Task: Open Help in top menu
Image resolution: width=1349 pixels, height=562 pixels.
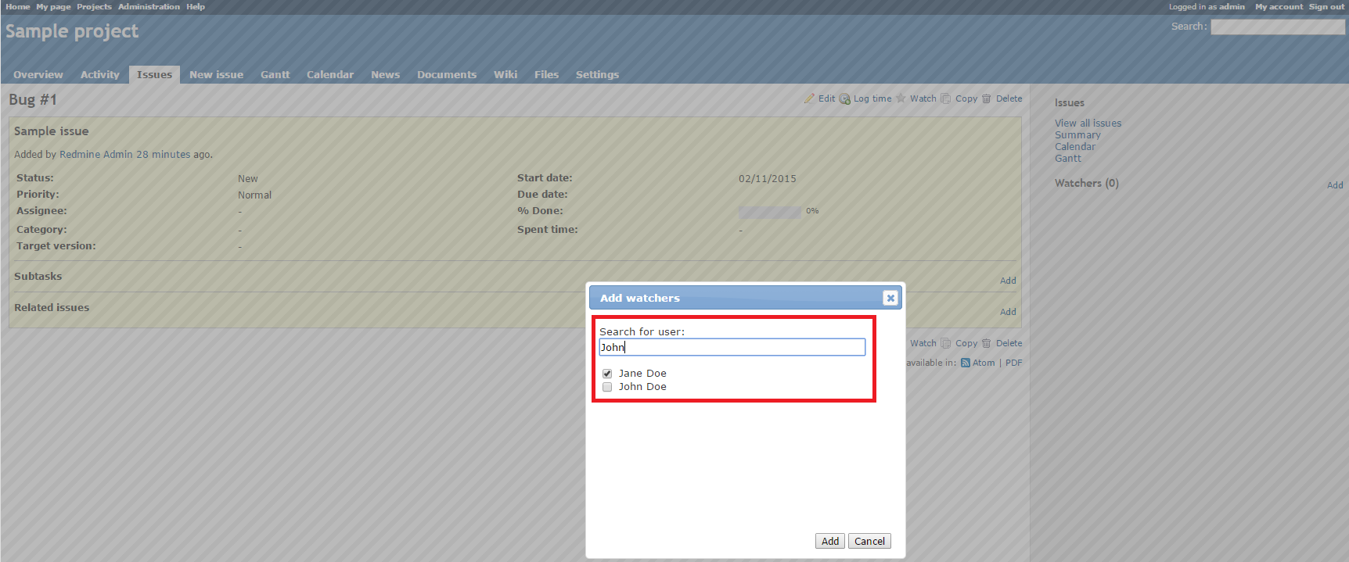Action: [196, 6]
